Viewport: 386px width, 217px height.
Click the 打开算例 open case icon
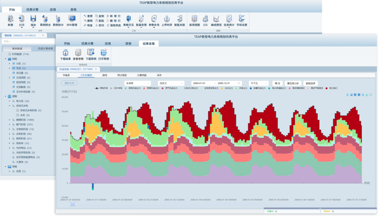(x=104, y=53)
